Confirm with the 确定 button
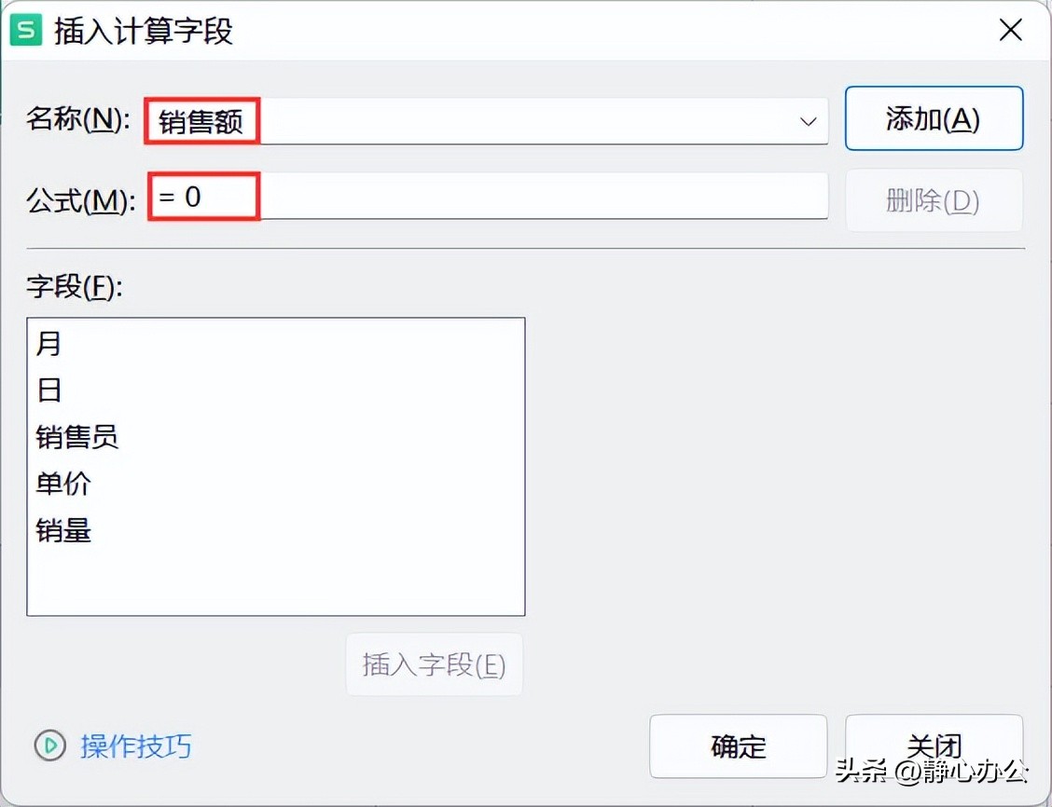 point(738,746)
